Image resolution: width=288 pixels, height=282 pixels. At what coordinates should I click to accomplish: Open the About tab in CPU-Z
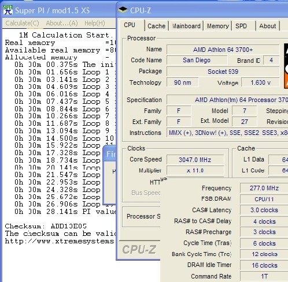click(268, 26)
